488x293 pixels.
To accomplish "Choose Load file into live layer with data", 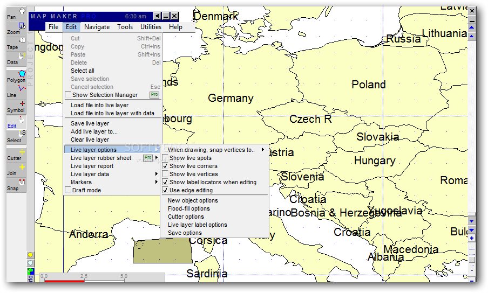I will (112, 113).
